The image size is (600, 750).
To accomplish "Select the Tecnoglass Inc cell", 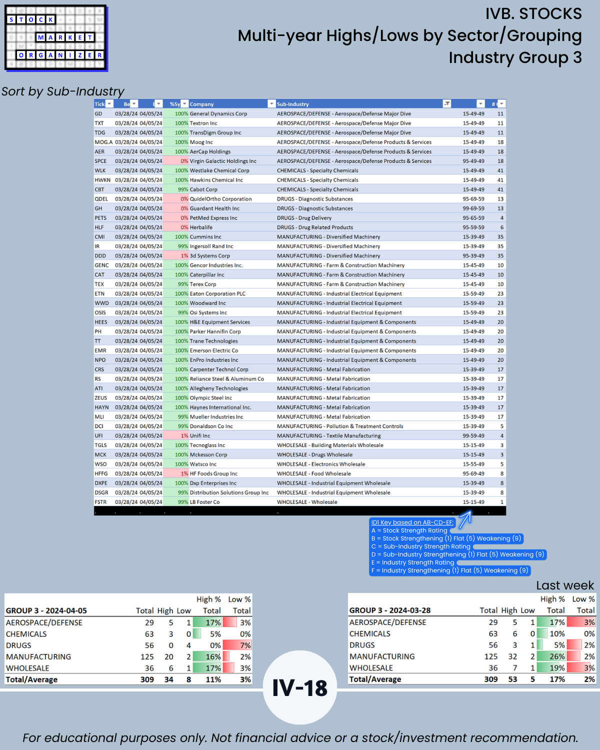I will tap(207, 445).
